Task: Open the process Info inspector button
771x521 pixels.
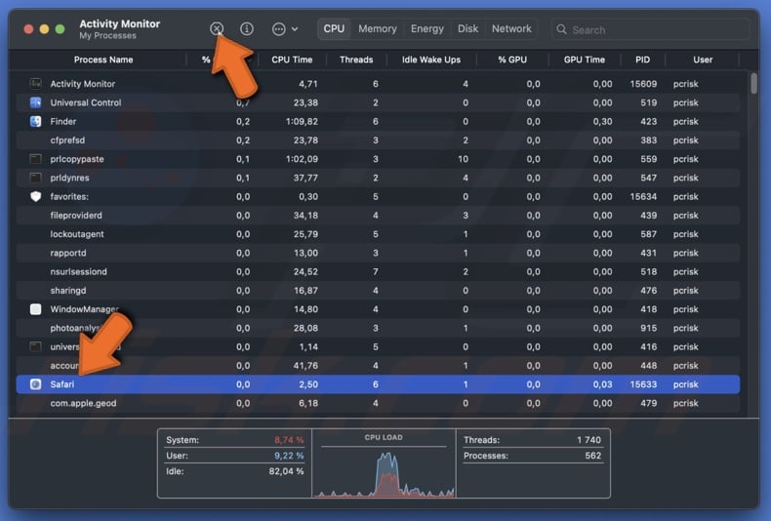Action: tap(247, 29)
